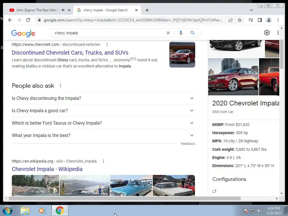Click the Google logo
This screenshot has width=288, height=216.
pos(23,33)
